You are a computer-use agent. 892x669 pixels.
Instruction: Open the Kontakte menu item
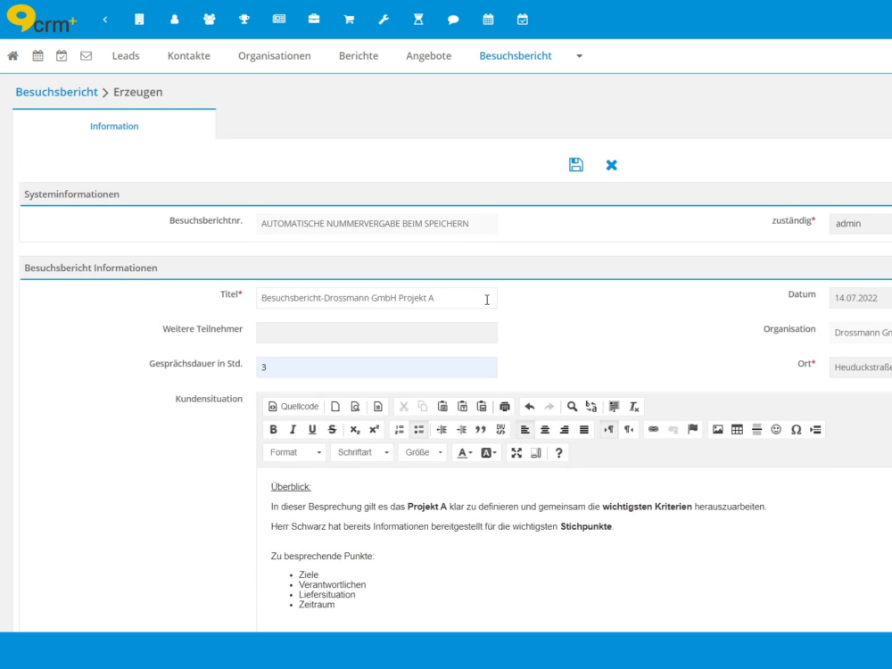pos(188,55)
